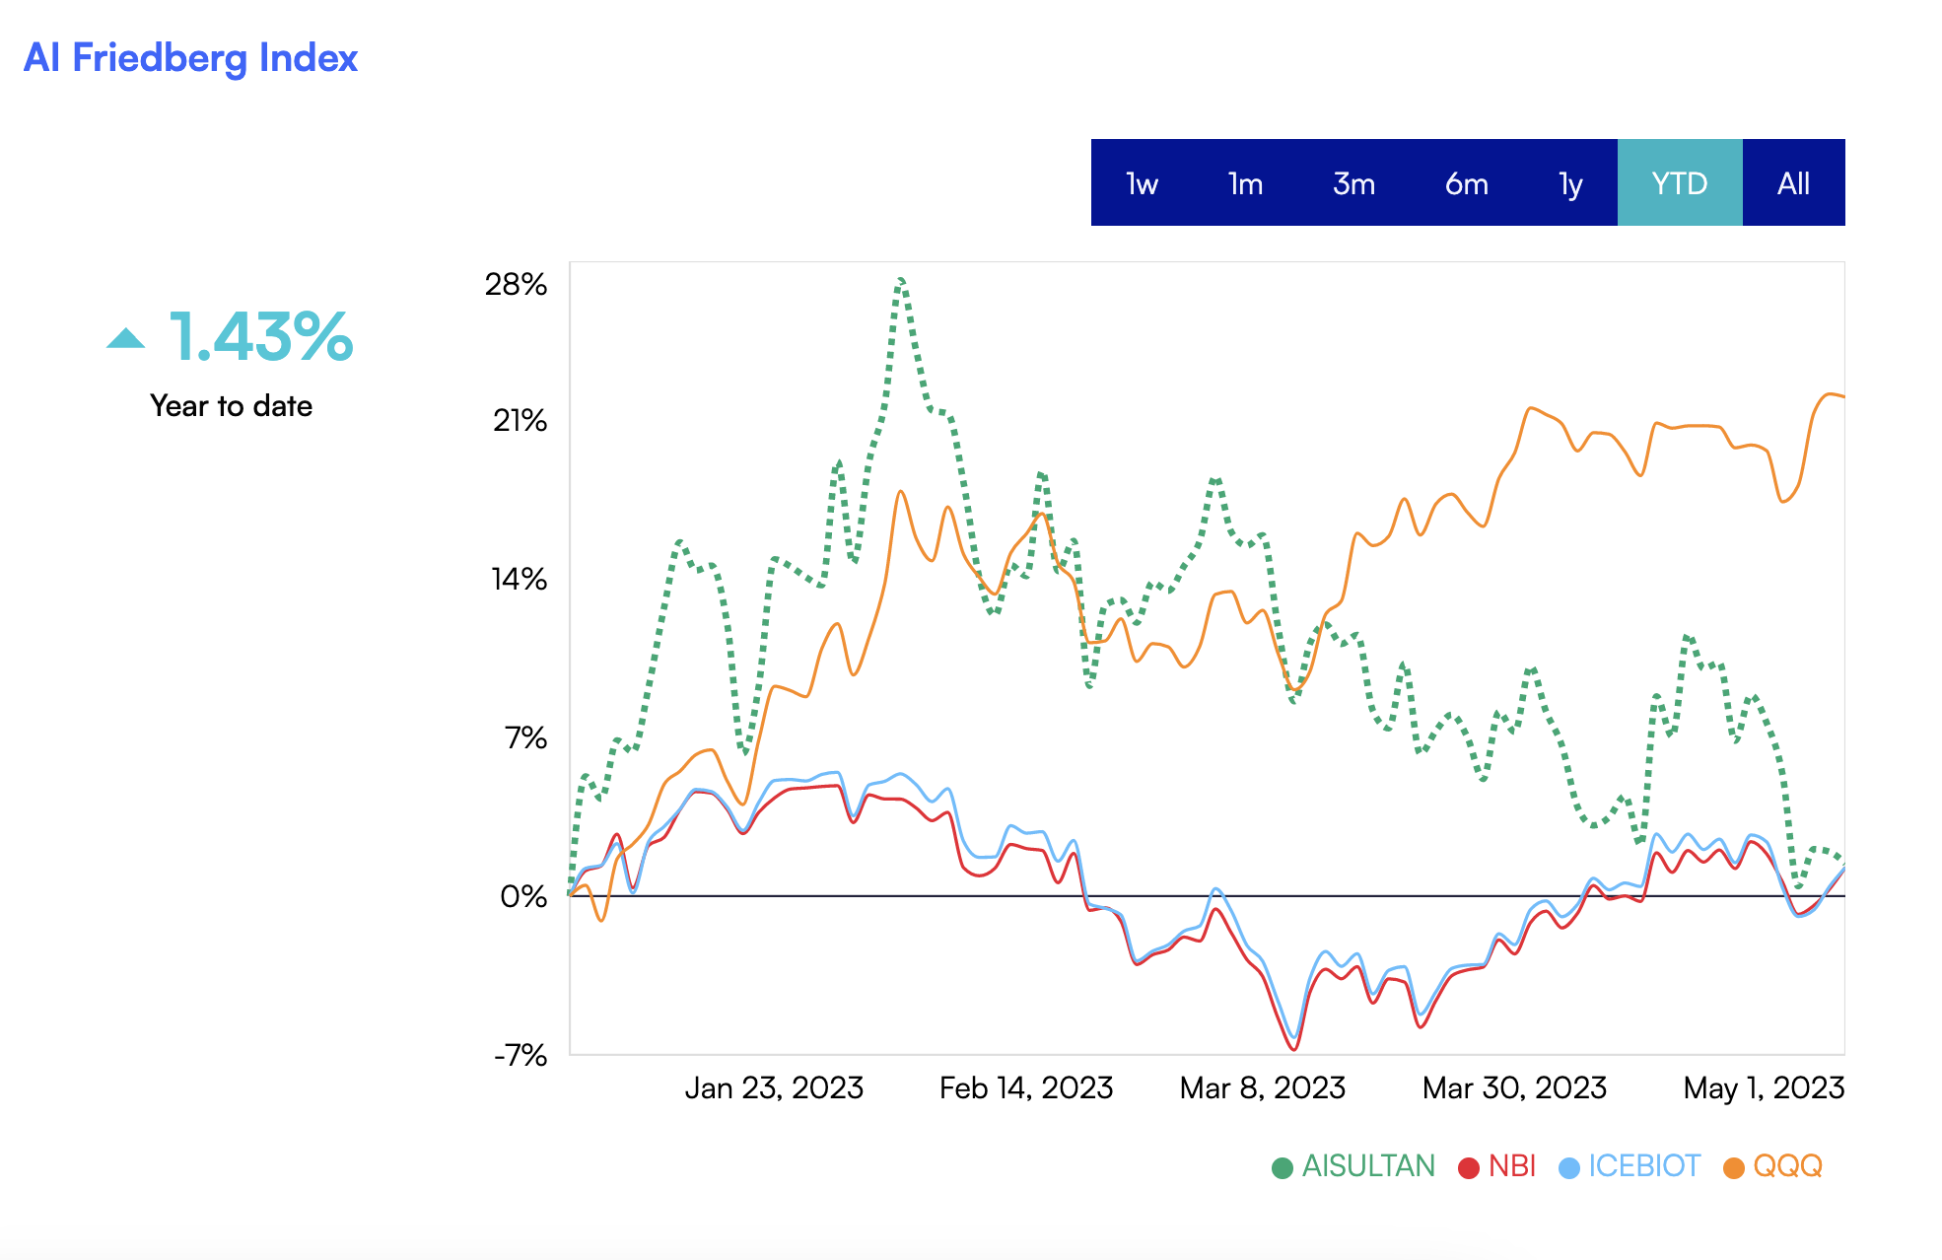Image resolution: width=1942 pixels, height=1260 pixels.
Task: Click the May 1, 2023 axis label
Action: 1764,1087
